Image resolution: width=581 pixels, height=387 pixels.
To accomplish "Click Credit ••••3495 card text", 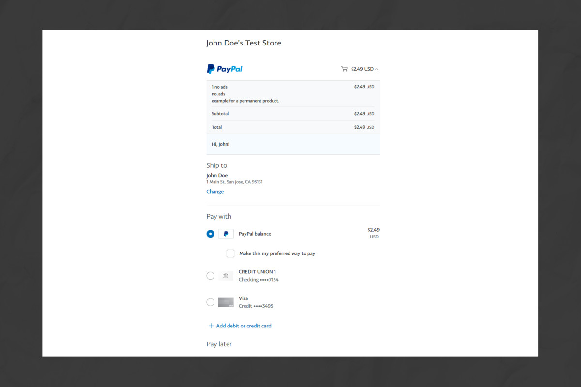I will [256, 306].
